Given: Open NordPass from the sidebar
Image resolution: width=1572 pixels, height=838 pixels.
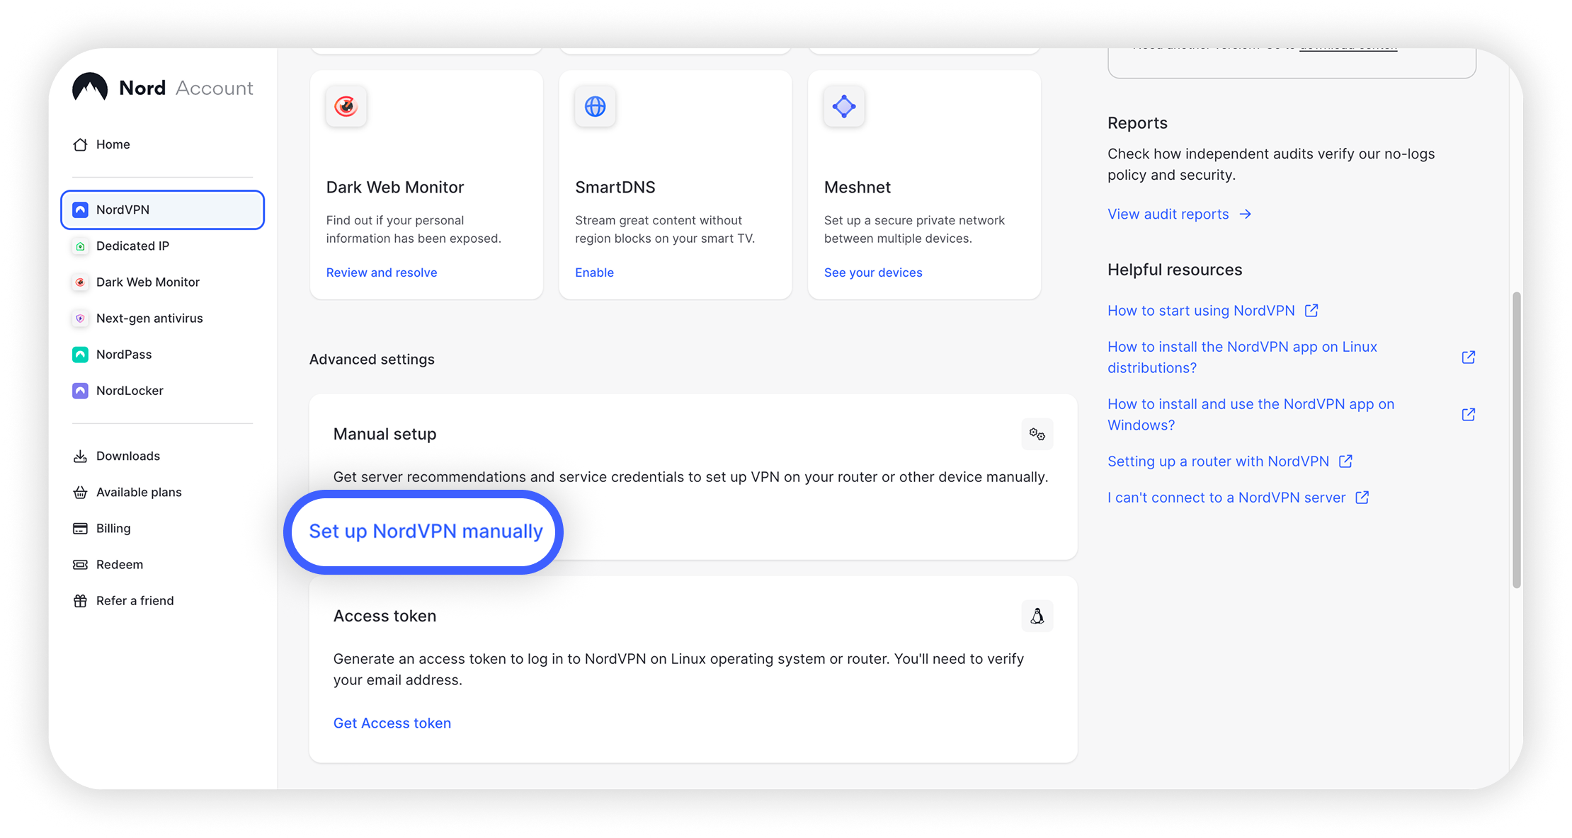Looking at the screenshot, I should pyautogui.click(x=112, y=354).
